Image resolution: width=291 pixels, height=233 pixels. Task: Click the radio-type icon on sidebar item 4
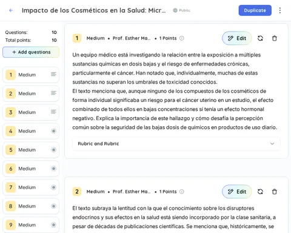click(x=53, y=131)
